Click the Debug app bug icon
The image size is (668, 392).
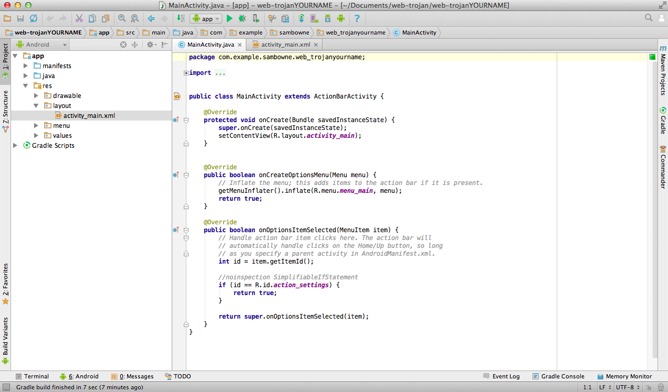242,18
